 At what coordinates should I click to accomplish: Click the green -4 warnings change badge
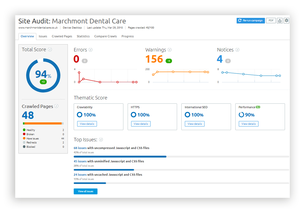169,61
